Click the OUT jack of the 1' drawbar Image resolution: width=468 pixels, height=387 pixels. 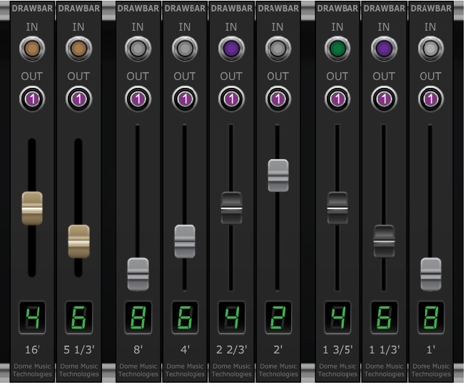(x=431, y=99)
